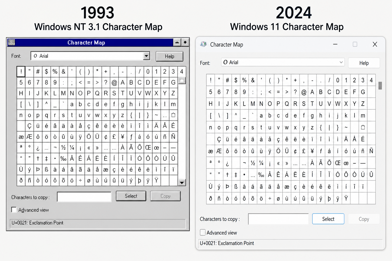Click the Ÿ character in NT 3.1 grid

pyautogui.click(x=156, y=180)
